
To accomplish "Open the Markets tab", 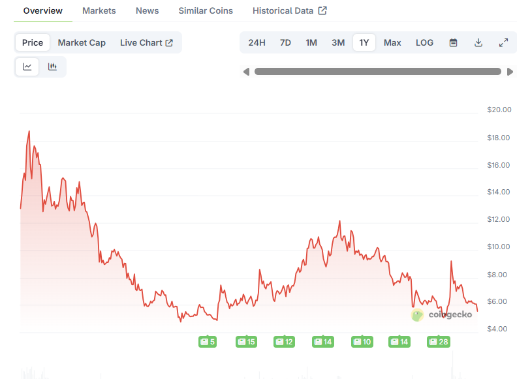I will 99,10.
